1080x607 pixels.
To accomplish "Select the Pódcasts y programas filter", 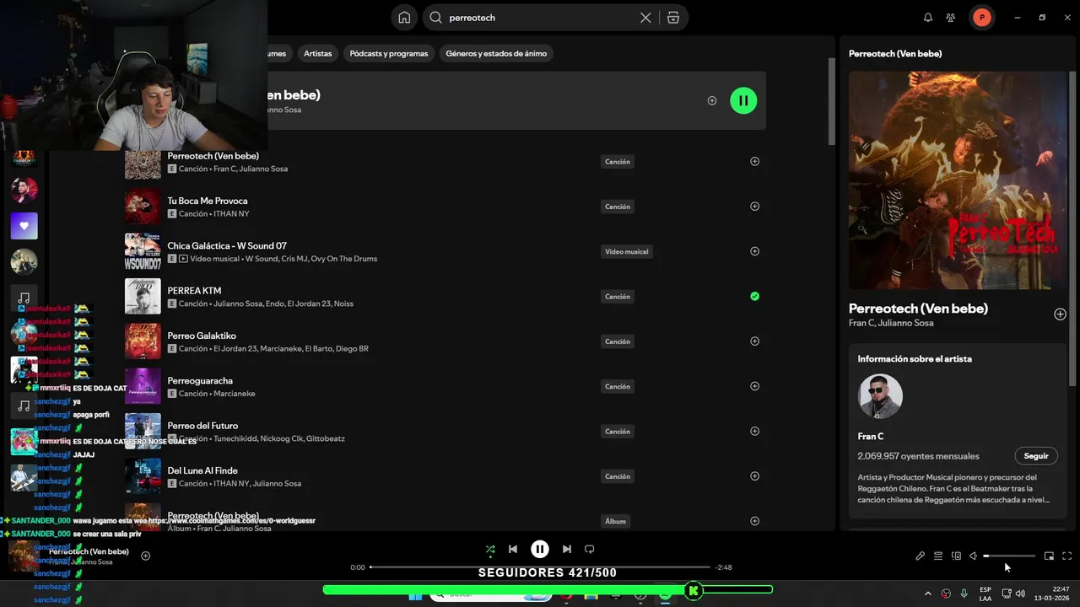I will point(389,53).
